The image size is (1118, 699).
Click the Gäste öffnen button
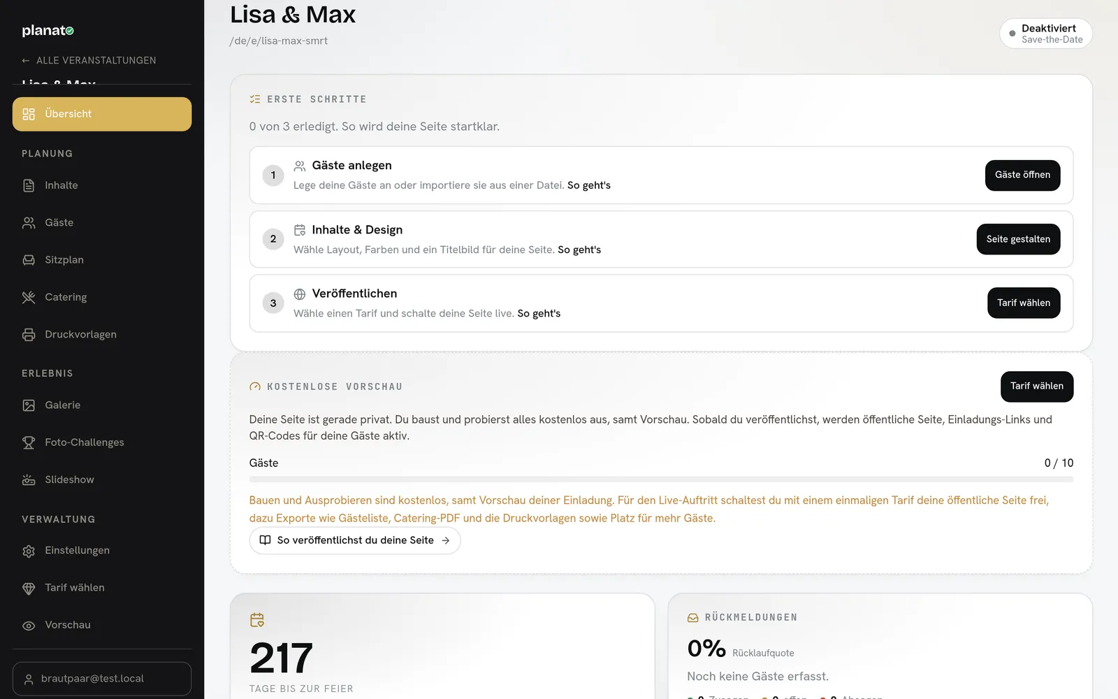click(1022, 175)
